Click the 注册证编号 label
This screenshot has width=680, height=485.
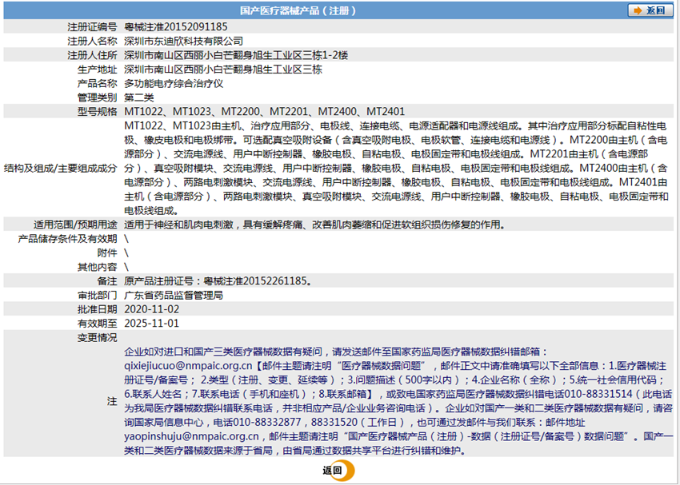click(92, 27)
